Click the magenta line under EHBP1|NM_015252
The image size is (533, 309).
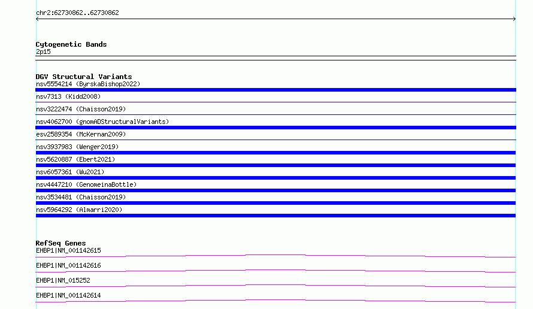click(275, 286)
